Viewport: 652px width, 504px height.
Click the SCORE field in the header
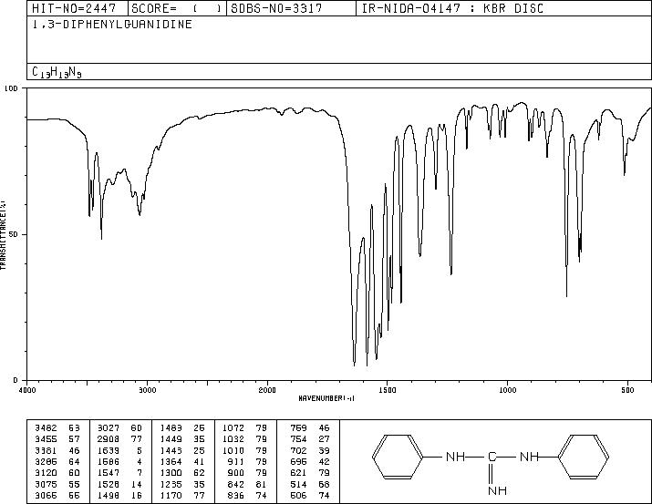tap(177, 8)
